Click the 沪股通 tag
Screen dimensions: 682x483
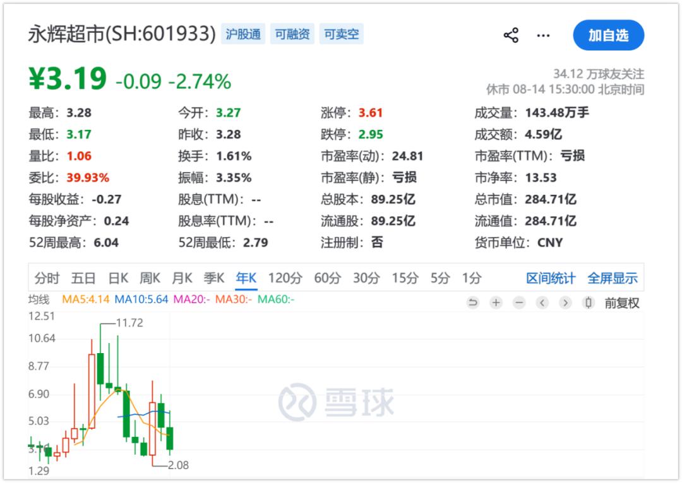pyautogui.click(x=243, y=34)
